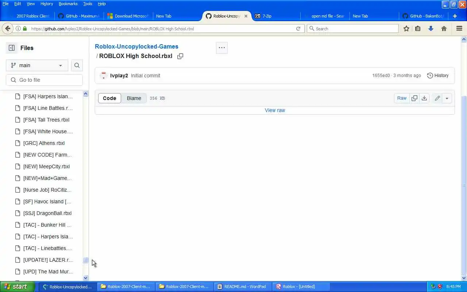Open [SSJ] DragonBall.rbxl file
This screenshot has width=467, height=292.
point(47,213)
